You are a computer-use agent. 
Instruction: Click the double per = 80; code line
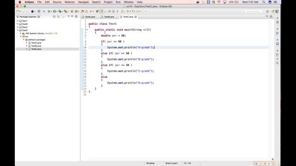(x=113, y=36)
